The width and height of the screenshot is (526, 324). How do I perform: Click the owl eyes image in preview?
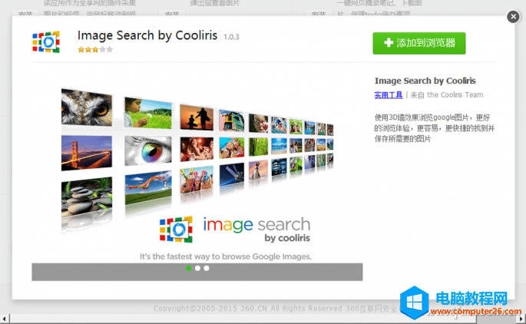[x=87, y=107]
